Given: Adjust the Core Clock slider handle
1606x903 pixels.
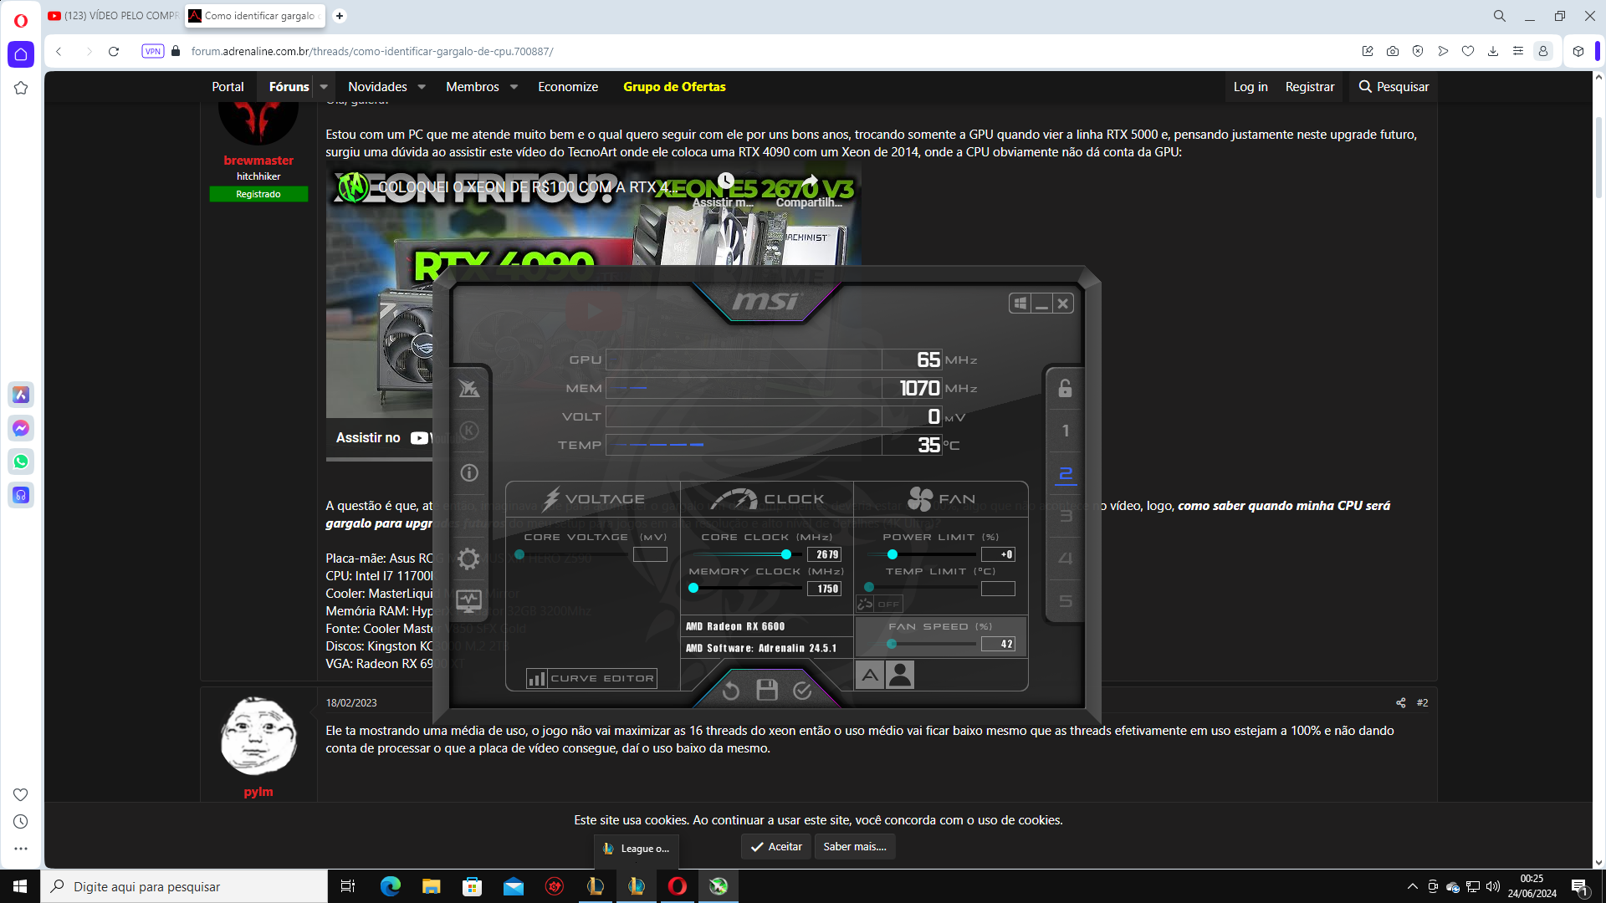Looking at the screenshot, I should pyautogui.click(x=786, y=554).
